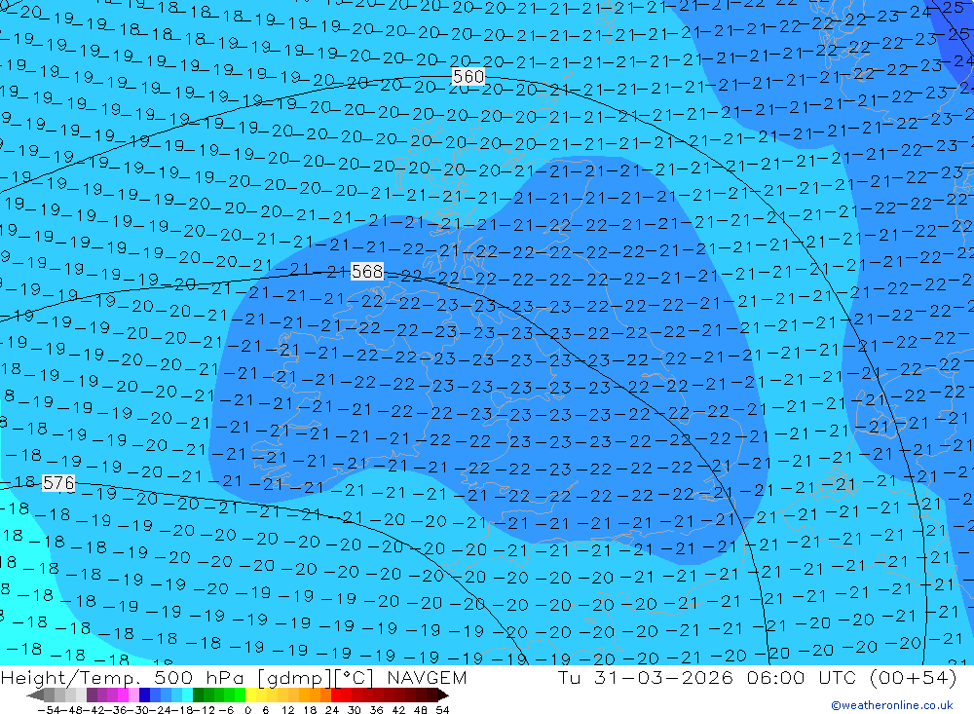Screen dimensions: 974x714
Task: Click the 560 height contour label
Action: (468, 76)
